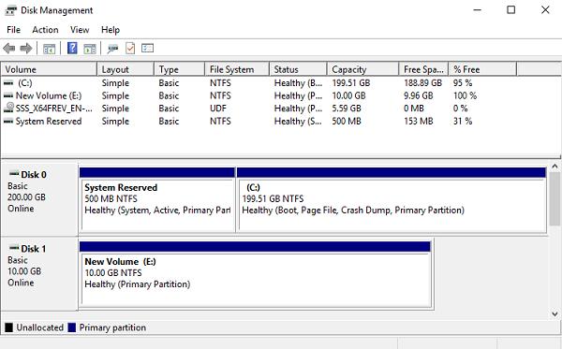Click the scroll-up arrow in disk pane
This screenshot has height=349, width=562.
(x=555, y=167)
